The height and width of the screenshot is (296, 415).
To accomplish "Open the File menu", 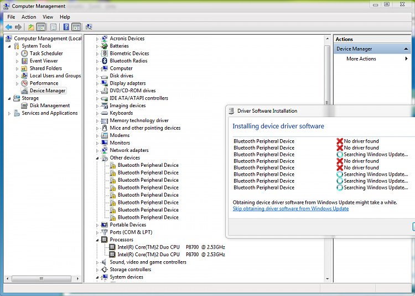I will pyautogui.click(x=11, y=17).
